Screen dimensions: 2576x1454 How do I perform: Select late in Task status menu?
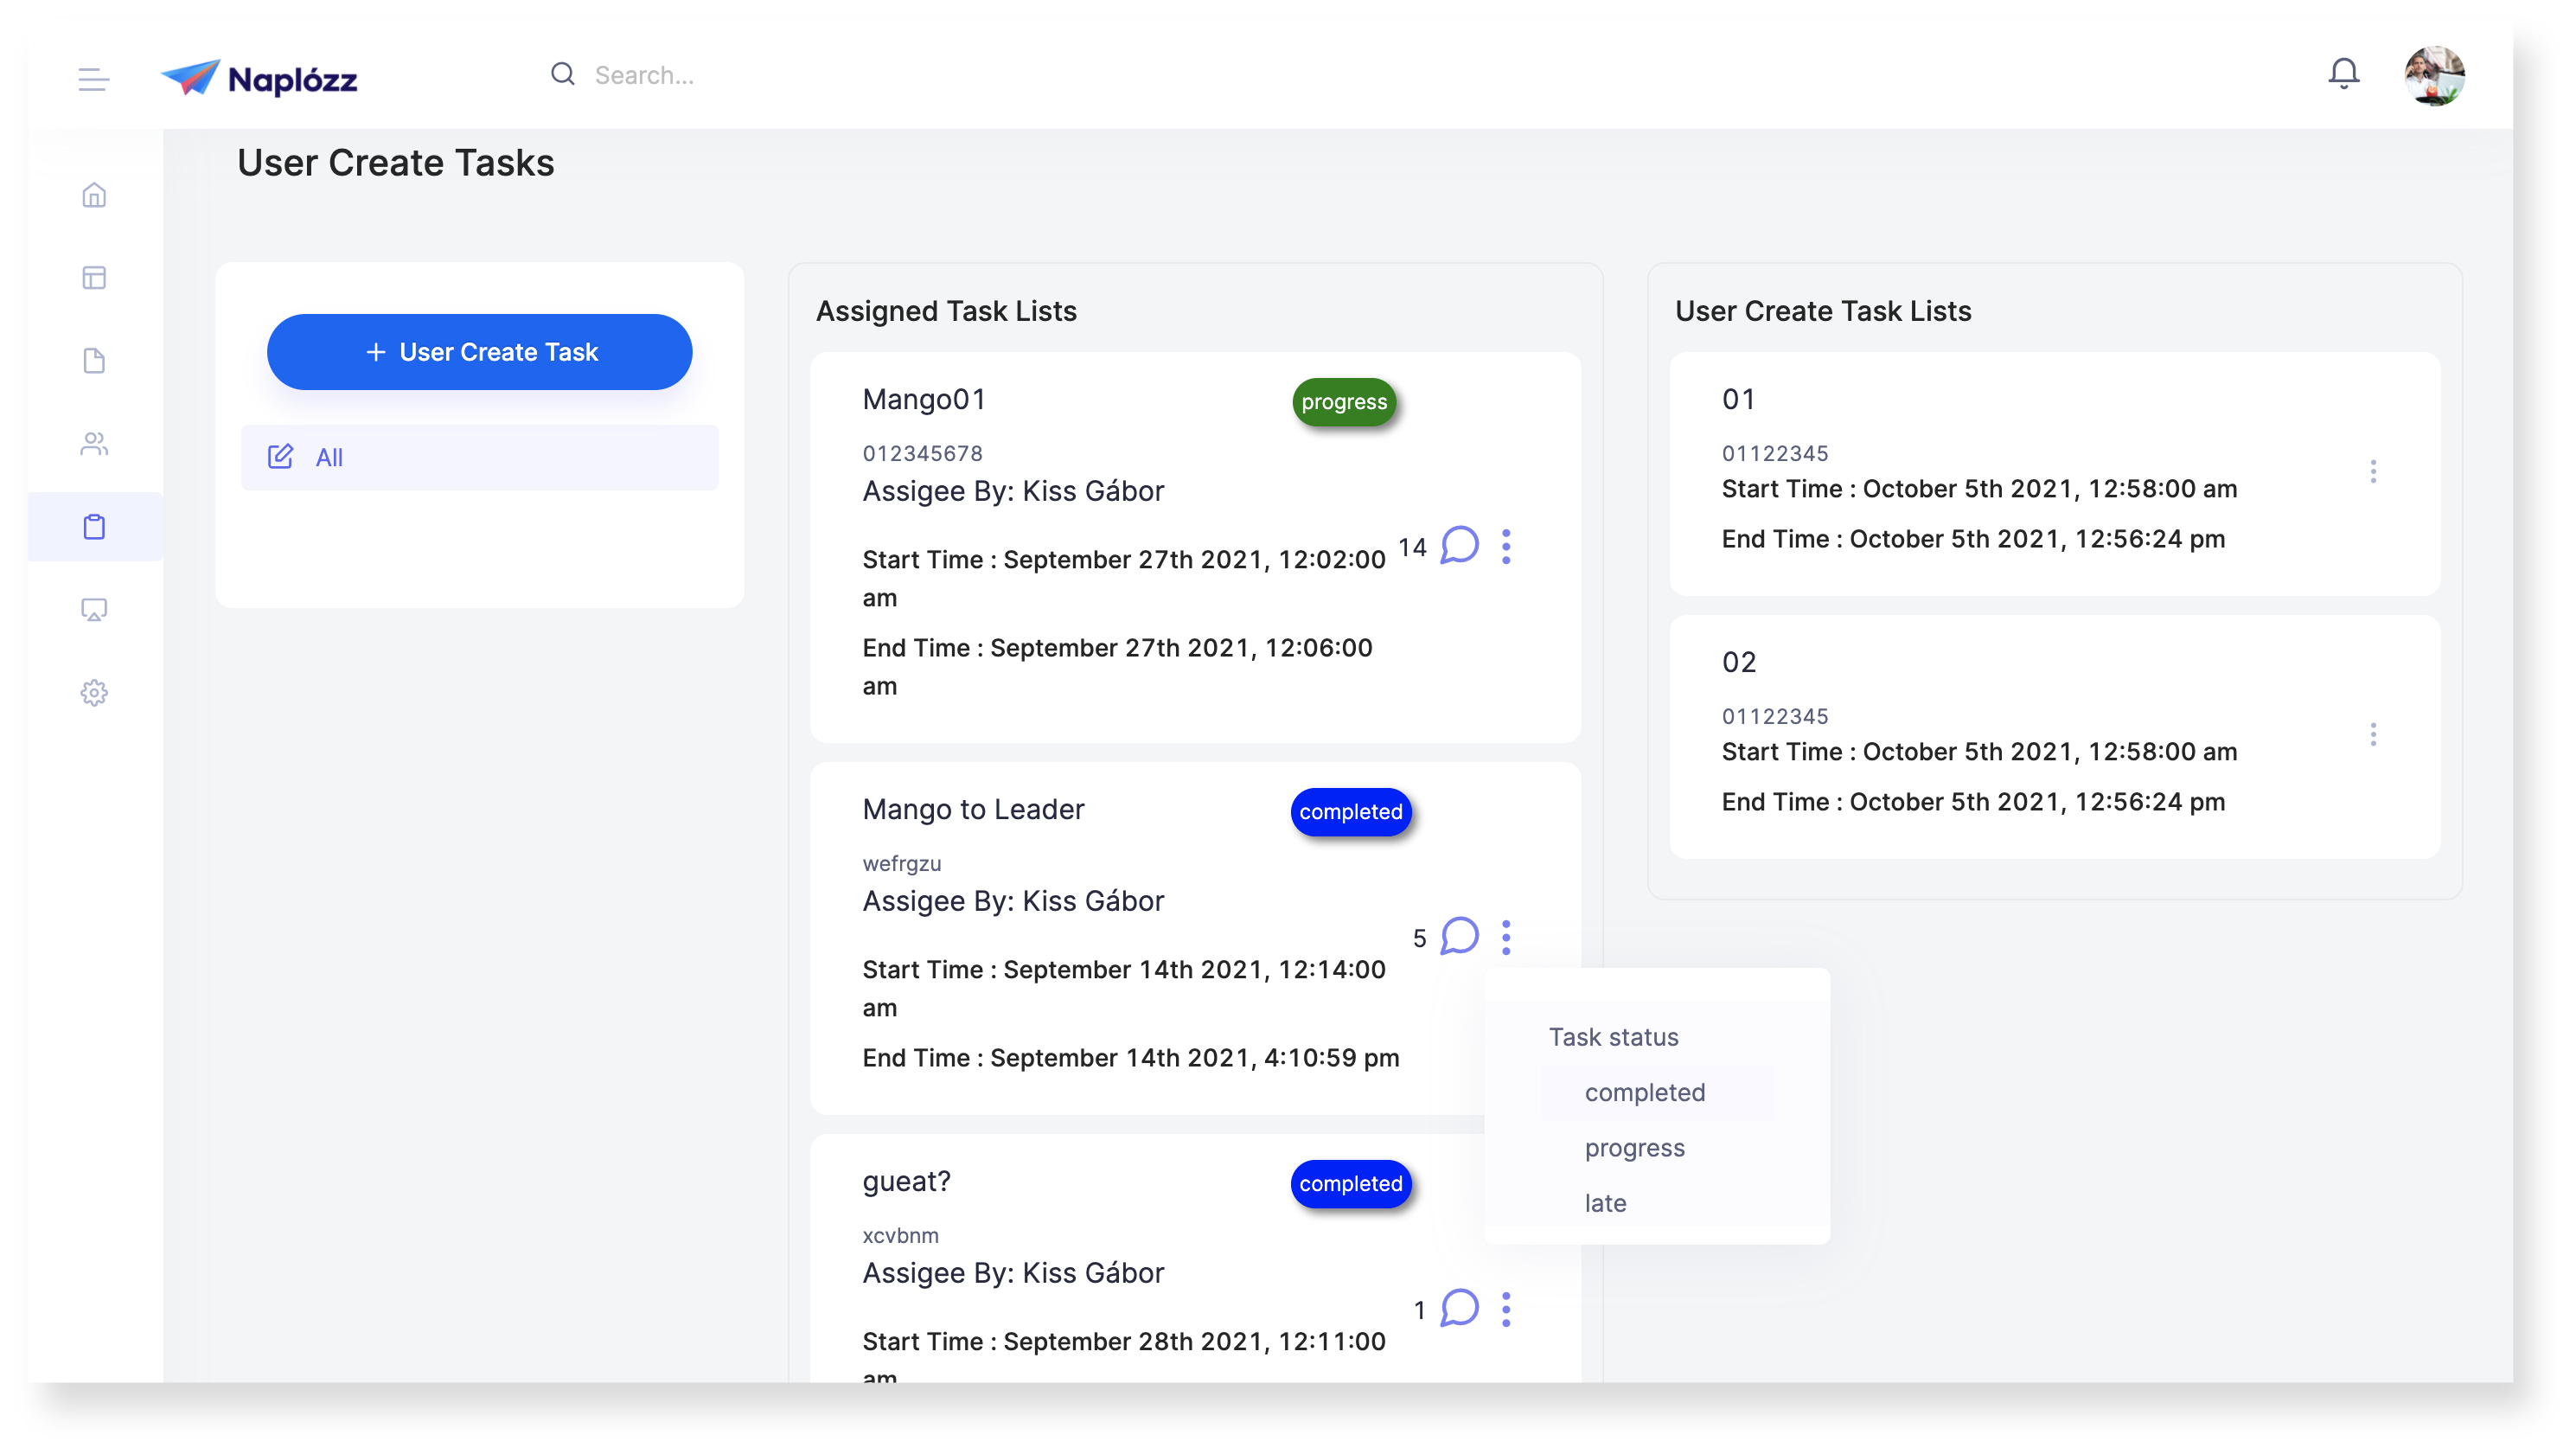[1605, 1203]
